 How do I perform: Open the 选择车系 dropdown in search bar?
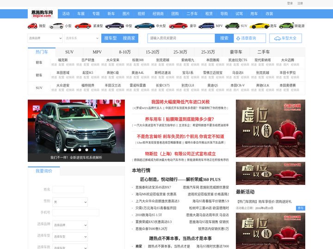[82, 38]
